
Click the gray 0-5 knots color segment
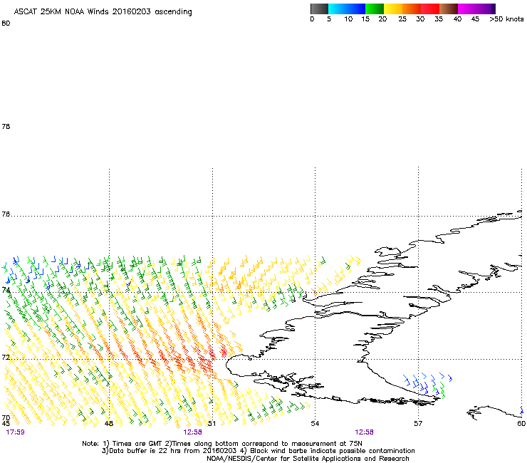[x=319, y=9]
